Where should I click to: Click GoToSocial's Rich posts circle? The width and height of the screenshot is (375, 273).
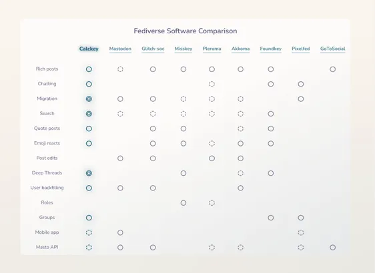tap(333, 69)
